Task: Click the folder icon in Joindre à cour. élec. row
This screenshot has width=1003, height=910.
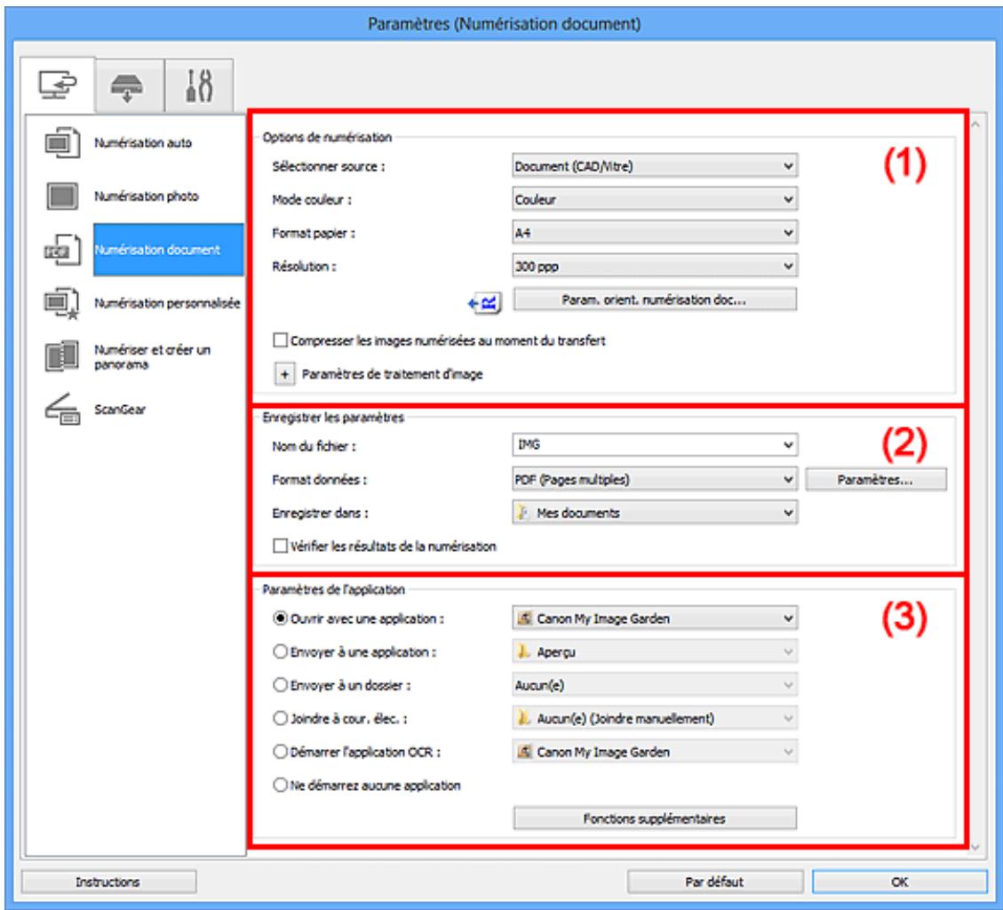Action: 524,718
